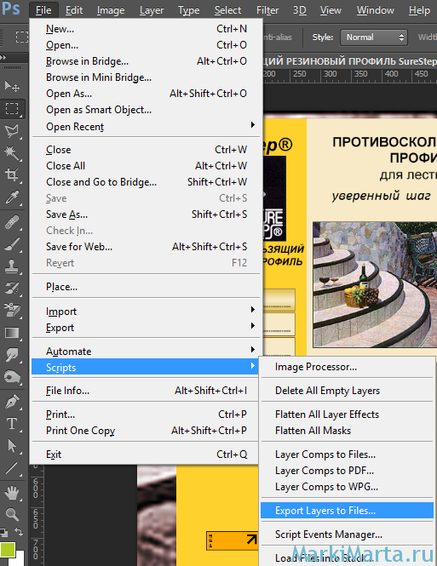Open the Style dropdown set to Normal

click(x=374, y=37)
